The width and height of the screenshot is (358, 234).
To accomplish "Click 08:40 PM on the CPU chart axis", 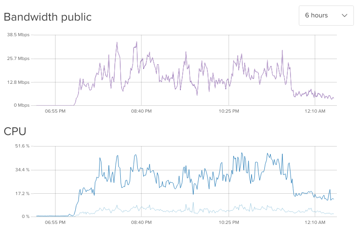I will [141, 222].
